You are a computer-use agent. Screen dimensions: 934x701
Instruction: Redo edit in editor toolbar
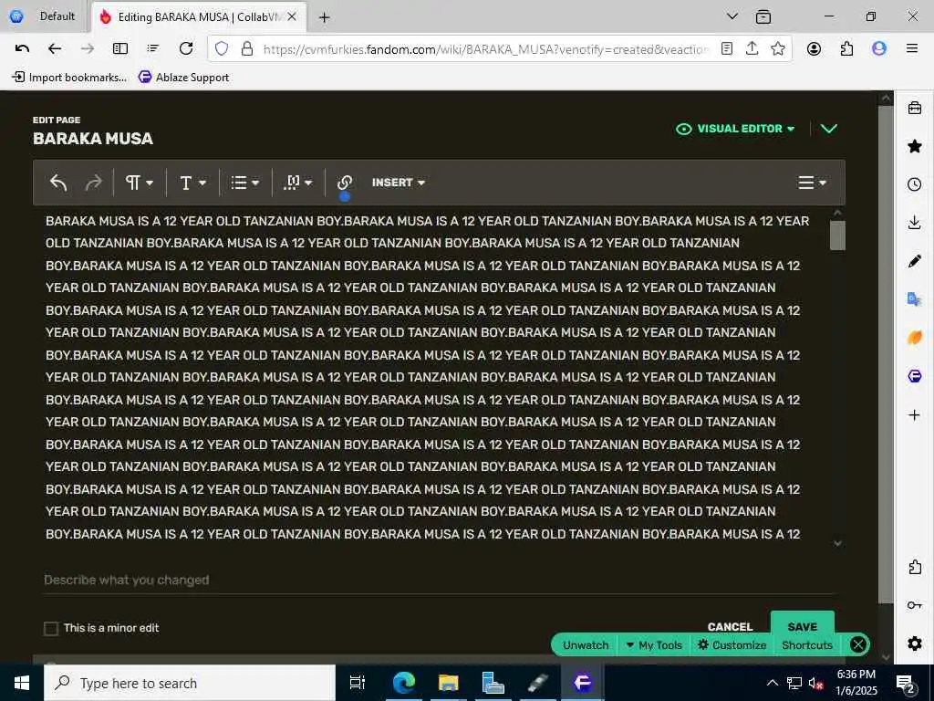93,183
